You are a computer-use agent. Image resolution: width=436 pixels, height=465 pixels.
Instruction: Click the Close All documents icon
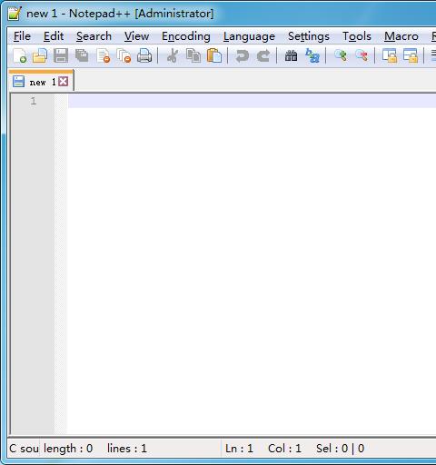tap(124, 55)
